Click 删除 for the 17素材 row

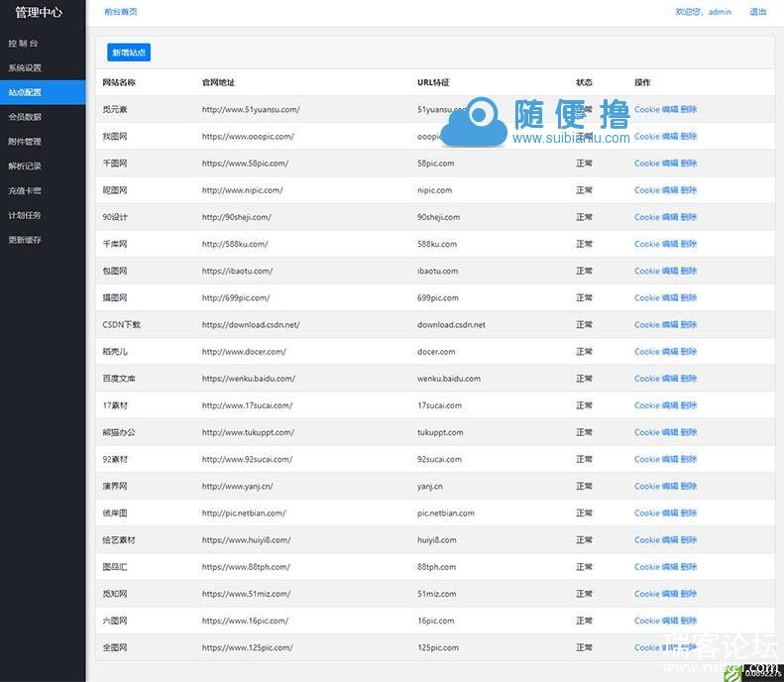tap(689, 405)
